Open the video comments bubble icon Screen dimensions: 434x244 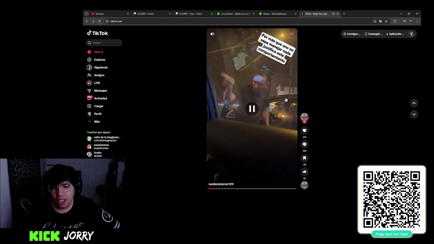[x=304, y=144]
